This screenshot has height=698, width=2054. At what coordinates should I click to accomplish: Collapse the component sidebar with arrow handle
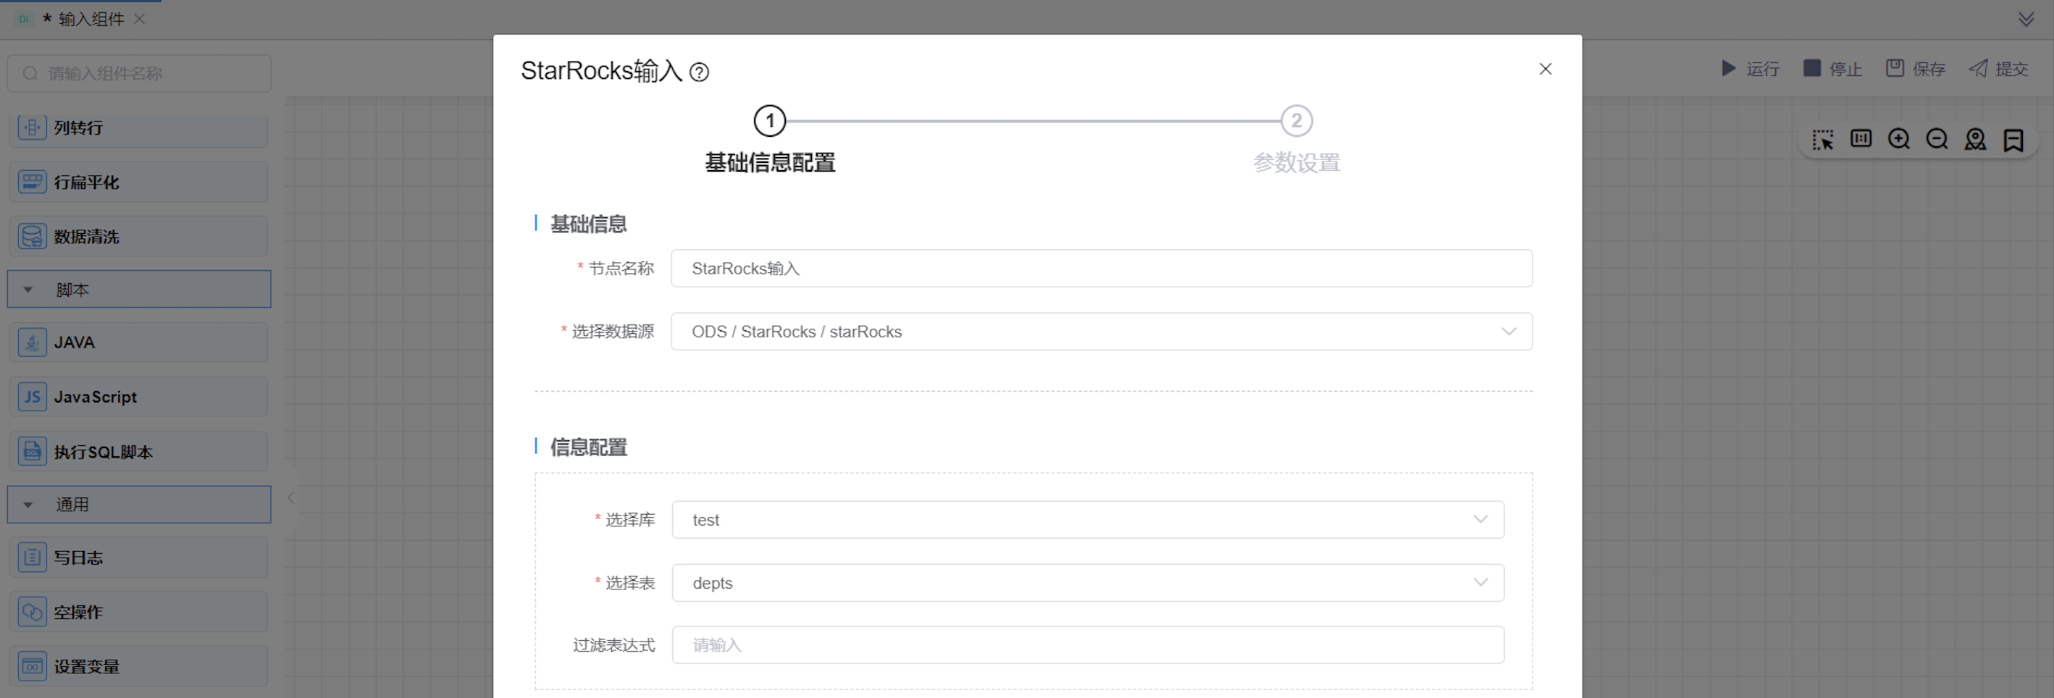tap(291, 498)
